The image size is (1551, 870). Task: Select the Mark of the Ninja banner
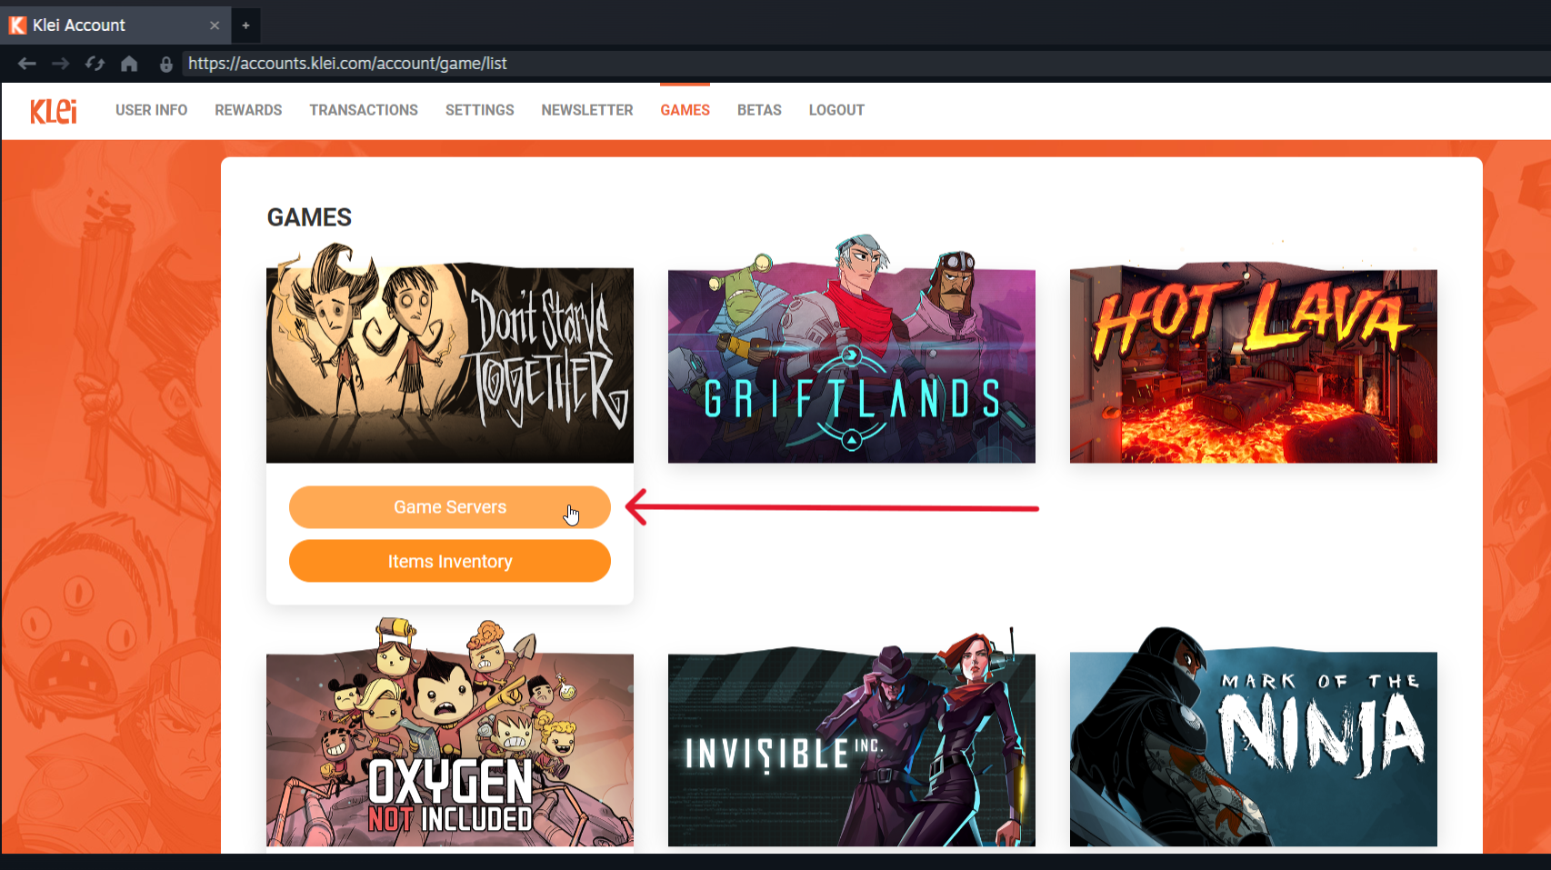pos(1254,737)
